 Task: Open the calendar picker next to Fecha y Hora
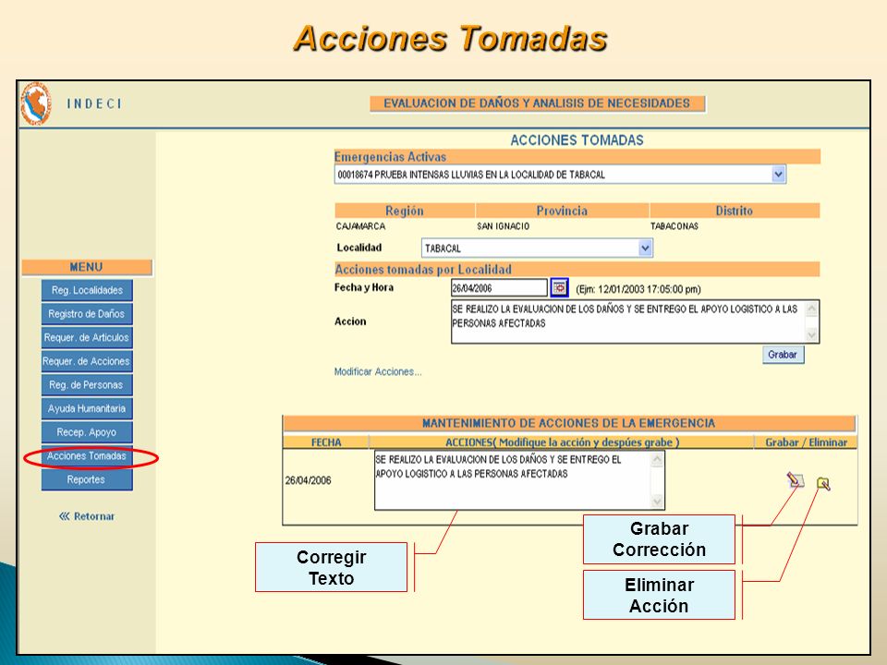coord(559,288)
